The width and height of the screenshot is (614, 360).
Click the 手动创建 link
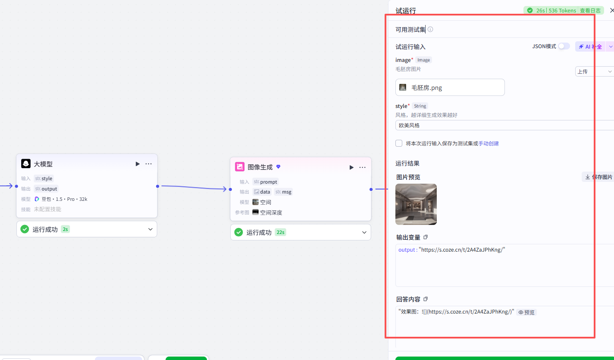[x=489, y=143]
